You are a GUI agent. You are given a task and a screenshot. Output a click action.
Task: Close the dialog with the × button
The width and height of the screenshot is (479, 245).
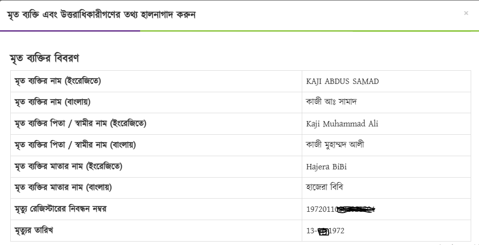click(466, 13)
